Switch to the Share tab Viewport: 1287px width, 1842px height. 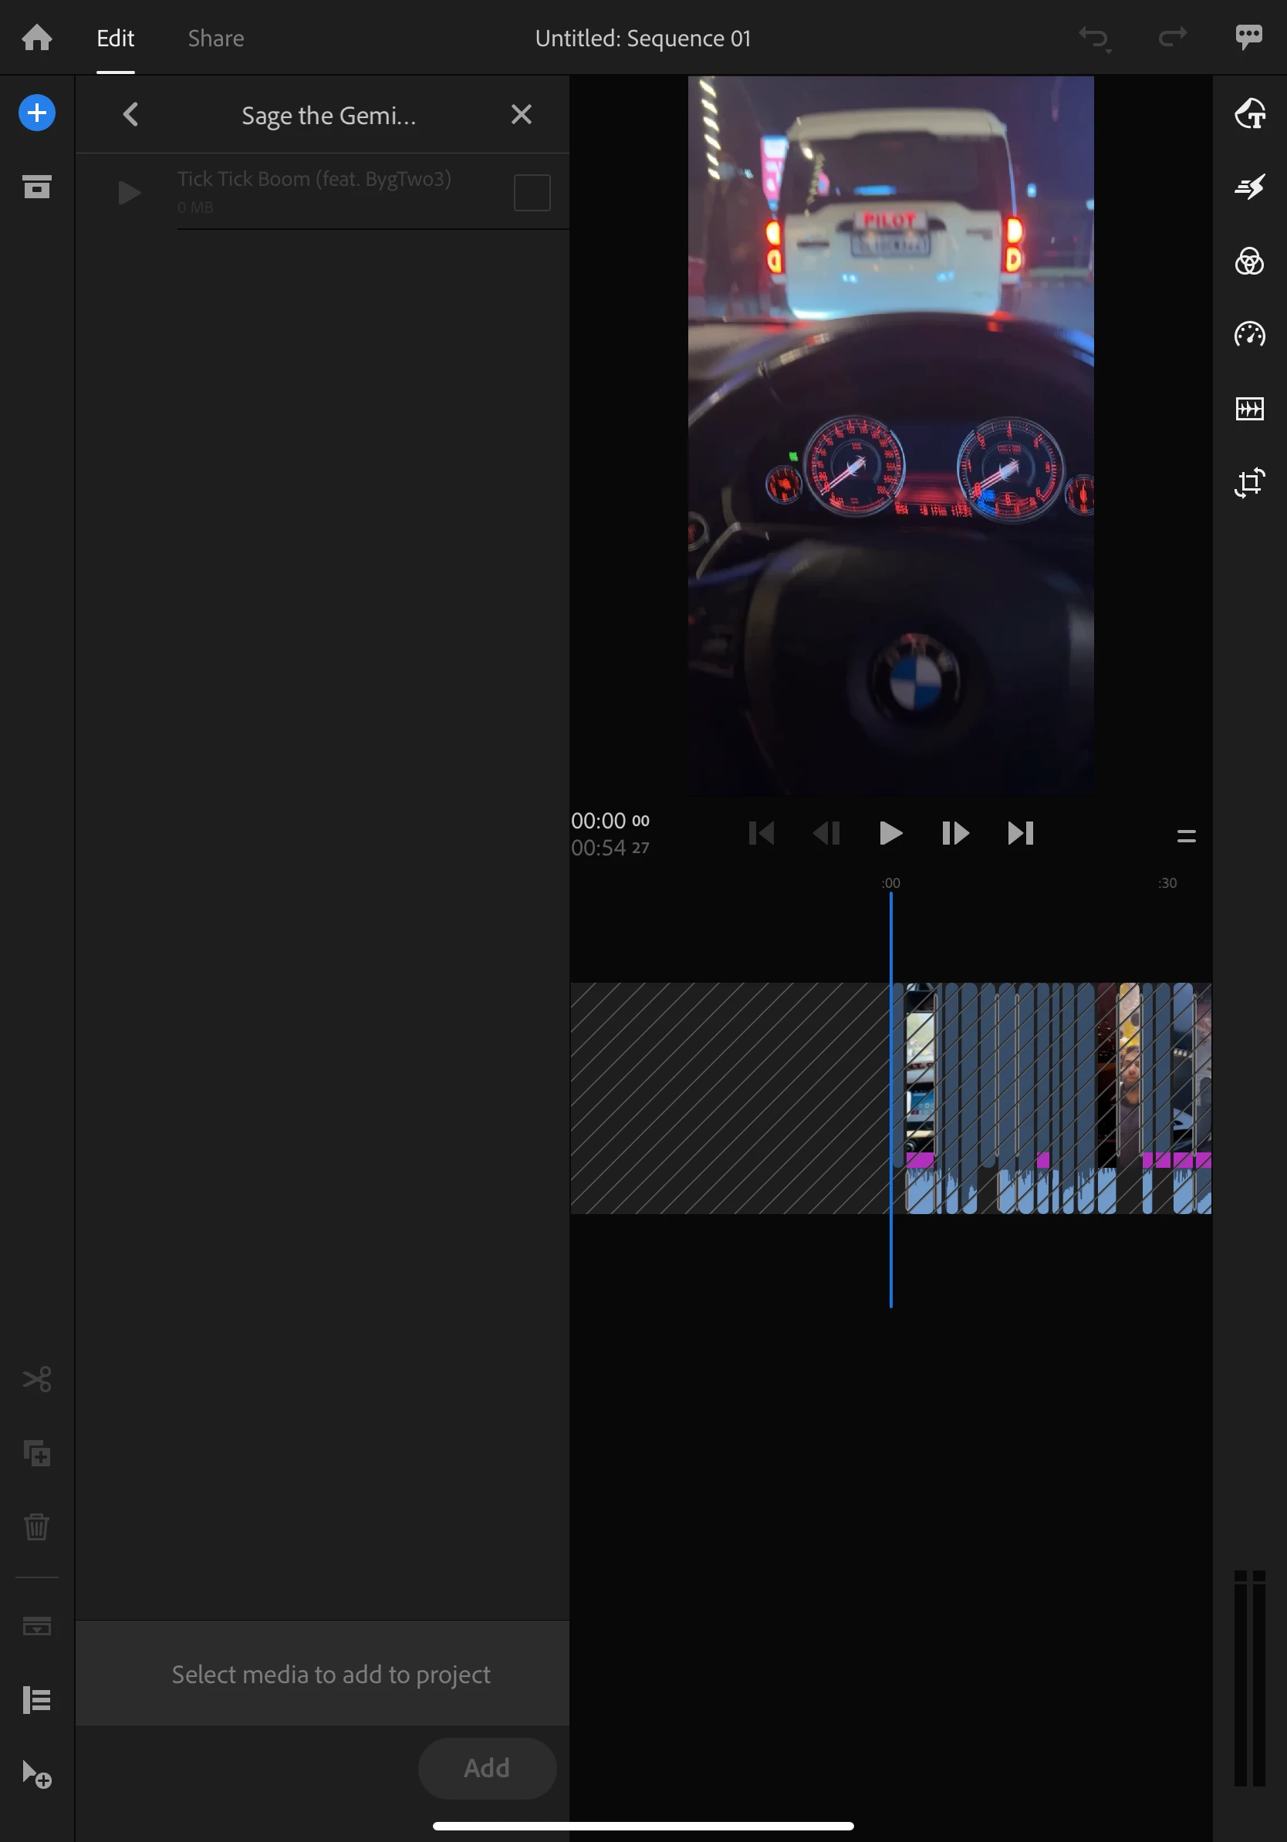[216, 39]
